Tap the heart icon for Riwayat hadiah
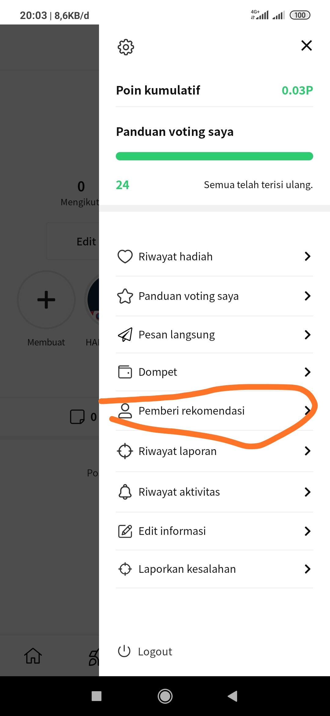Image resolution: width=330 pixels, height=716 pixels. 125,256
